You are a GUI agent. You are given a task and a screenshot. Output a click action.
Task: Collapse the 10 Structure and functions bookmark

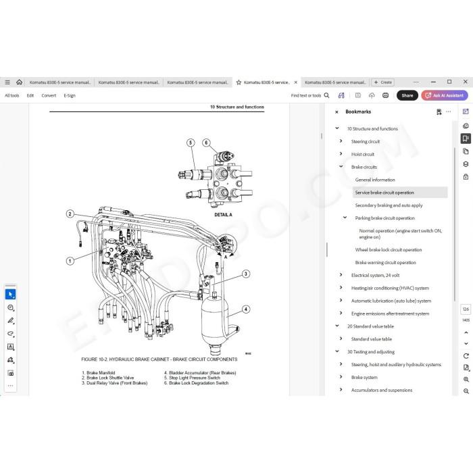[x=337, y=128]
